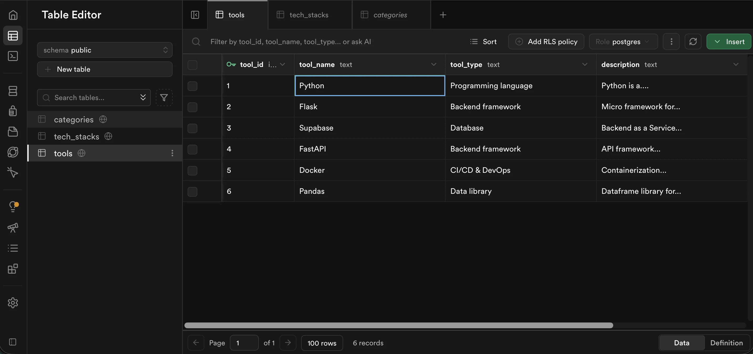This screenshot has width=753, height=354.
Task: Go to the next page arrow
Action: (288, 343)
